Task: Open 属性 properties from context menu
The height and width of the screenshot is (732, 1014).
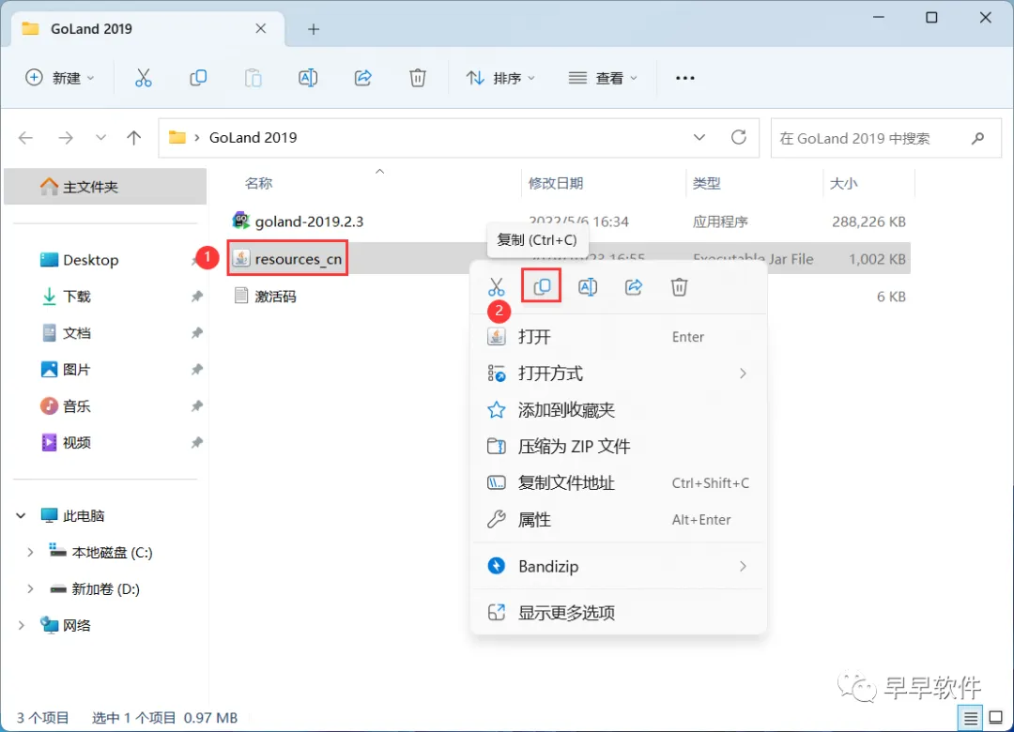Action: click(x=619, y=519)
